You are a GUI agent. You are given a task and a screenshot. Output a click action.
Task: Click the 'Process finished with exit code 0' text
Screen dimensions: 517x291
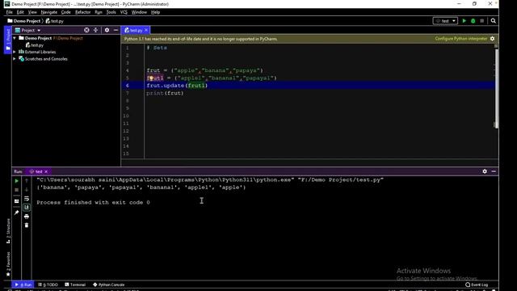93,202
